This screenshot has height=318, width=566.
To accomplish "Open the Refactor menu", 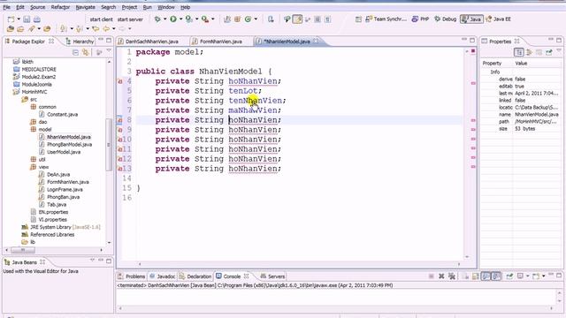I will [60, 7].
